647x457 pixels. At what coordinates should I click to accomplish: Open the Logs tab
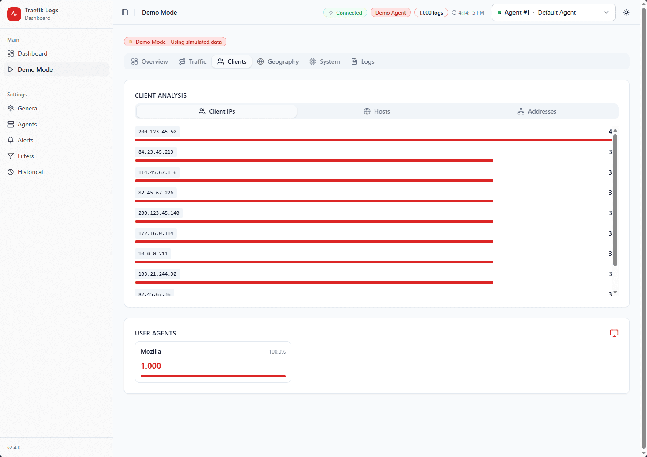363,61
